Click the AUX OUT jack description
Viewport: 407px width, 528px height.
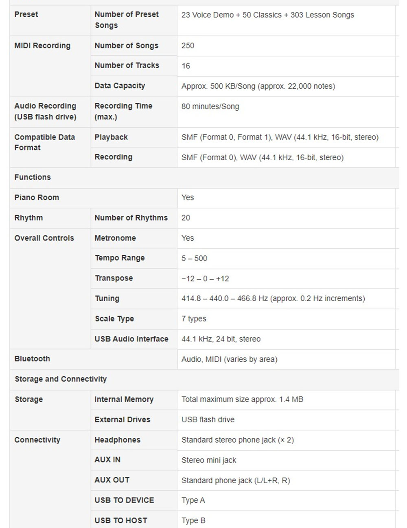pos(236,480)
